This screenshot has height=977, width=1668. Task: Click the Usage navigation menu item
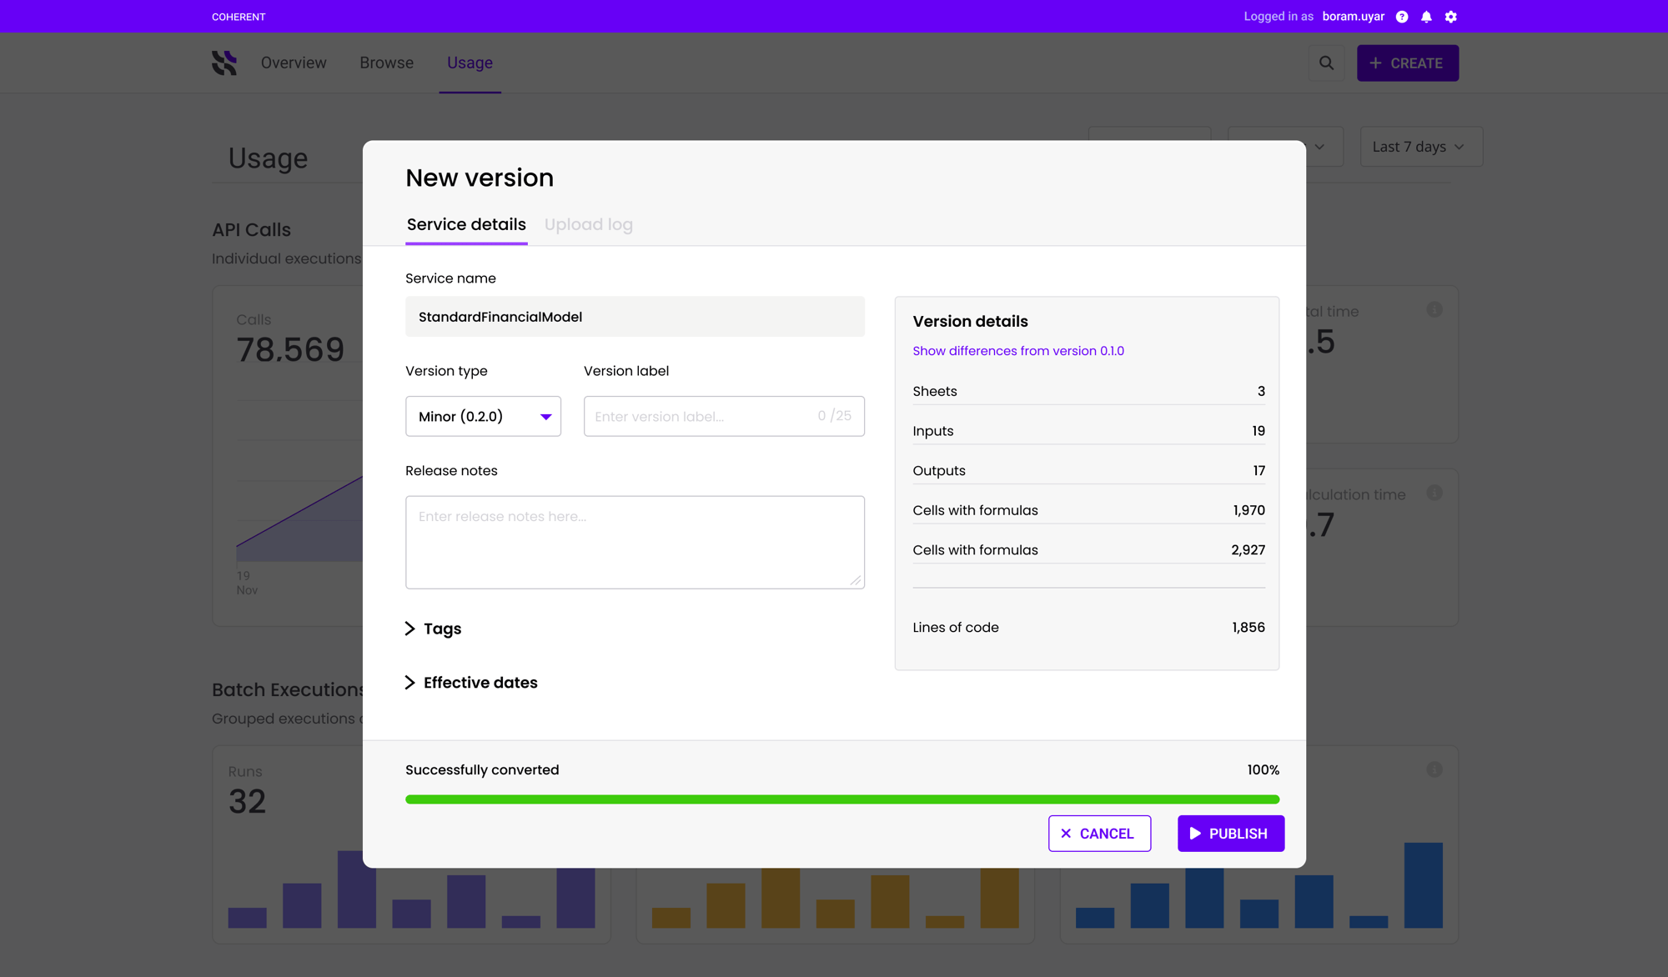click(x=470, y=63)
